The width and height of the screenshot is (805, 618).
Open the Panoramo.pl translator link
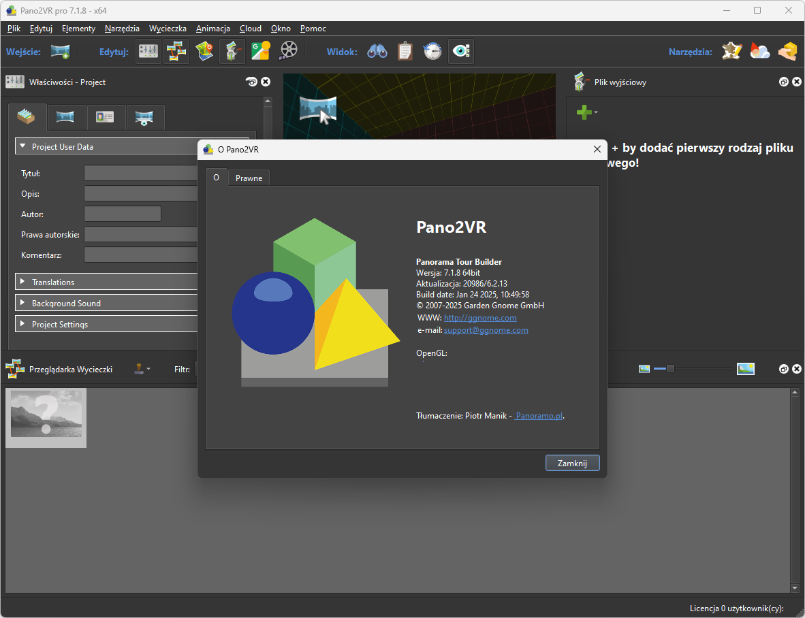point(539,415)
